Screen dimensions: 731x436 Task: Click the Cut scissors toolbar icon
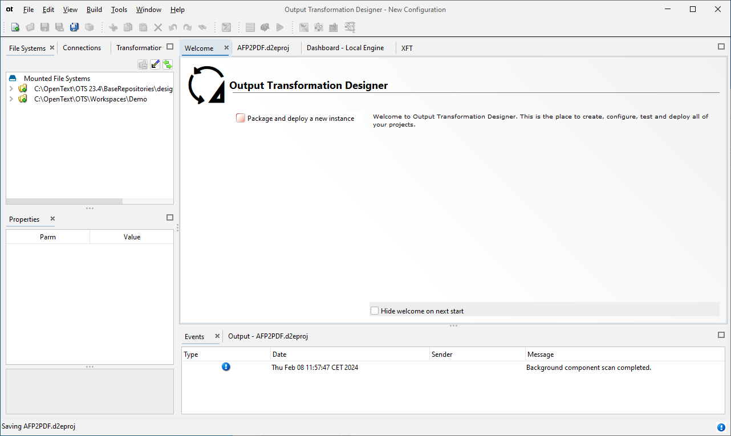(x=113, y=27)
